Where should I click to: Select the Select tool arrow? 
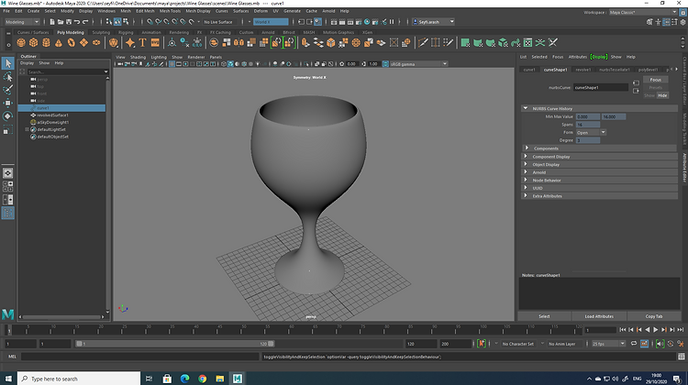tap(8, 63)
